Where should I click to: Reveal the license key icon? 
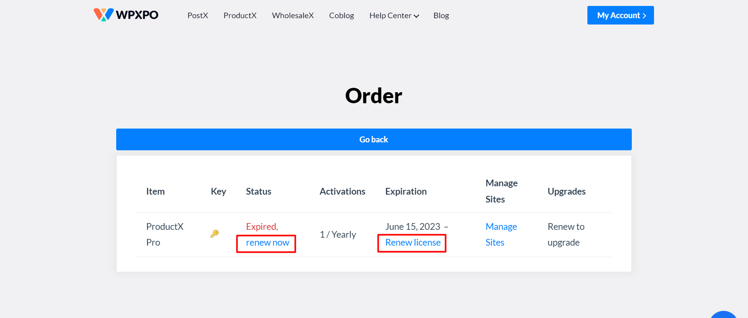pos(215,234)
